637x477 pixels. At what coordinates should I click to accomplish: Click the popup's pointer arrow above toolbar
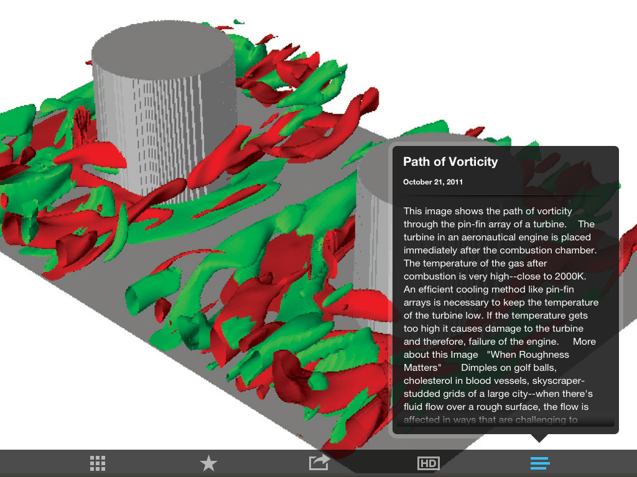[x=539, y=438]
